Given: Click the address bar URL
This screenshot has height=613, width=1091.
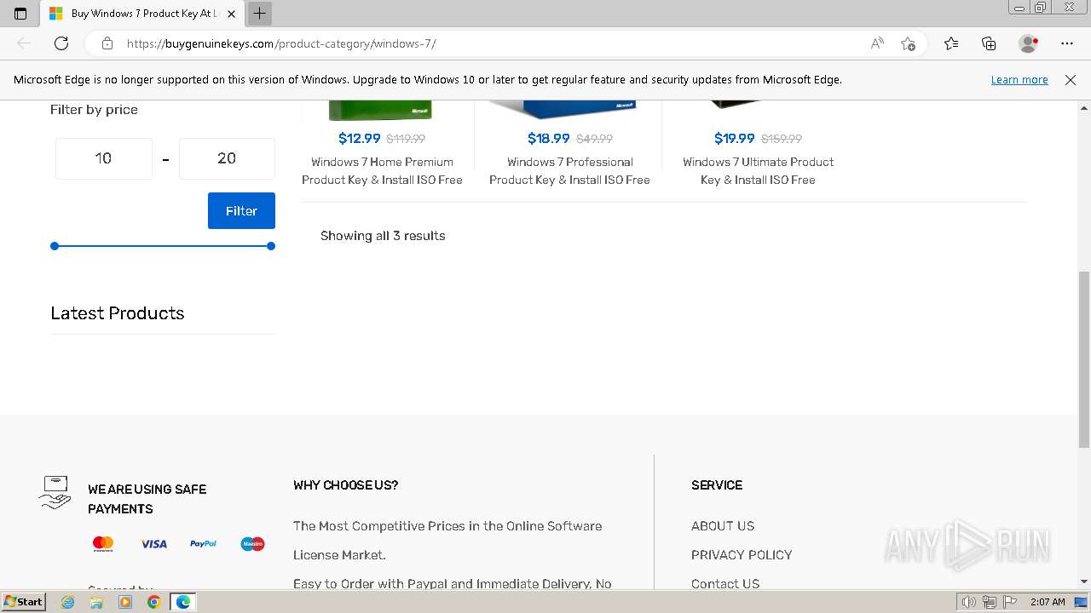Looking at the screenshot, I should pyautogui.click(x=281, y=43).
